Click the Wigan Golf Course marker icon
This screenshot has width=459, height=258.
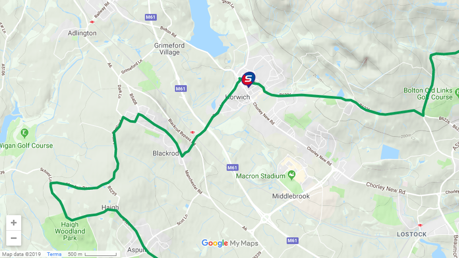24,134
